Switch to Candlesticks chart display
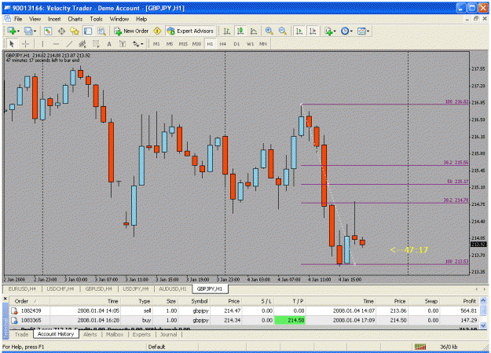Viewport: 491px width, 353px height. (x=240, y=31)
